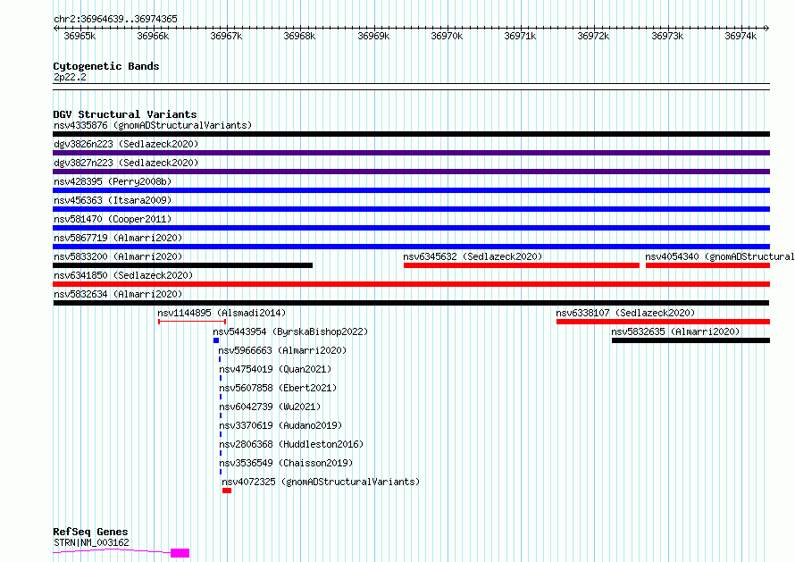Screen dimensions: 795x562
Task: Click ruler position 36974k
Action: [741, 36]
